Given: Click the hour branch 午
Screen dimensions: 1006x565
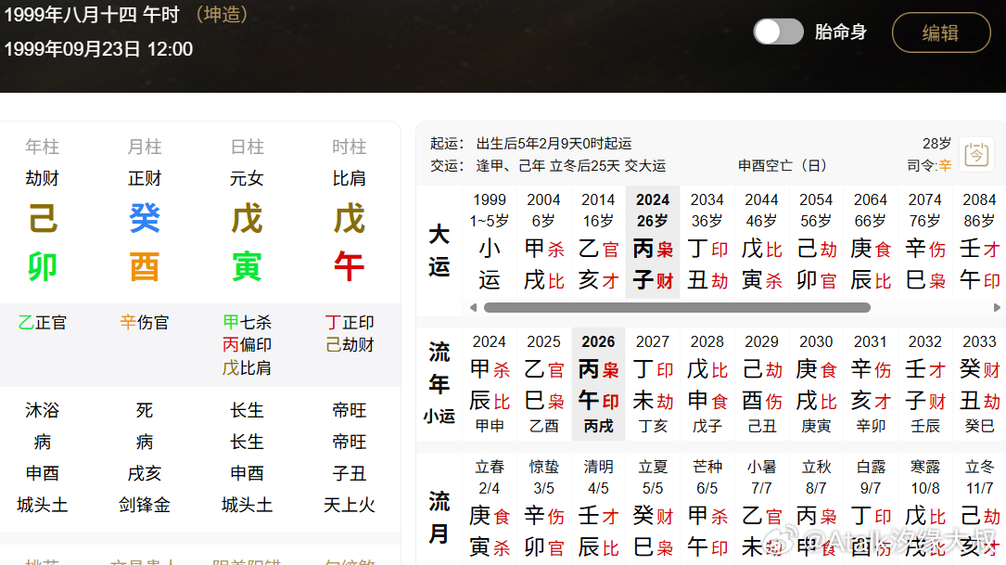Looking at the screenshot, I should [349, 266].
